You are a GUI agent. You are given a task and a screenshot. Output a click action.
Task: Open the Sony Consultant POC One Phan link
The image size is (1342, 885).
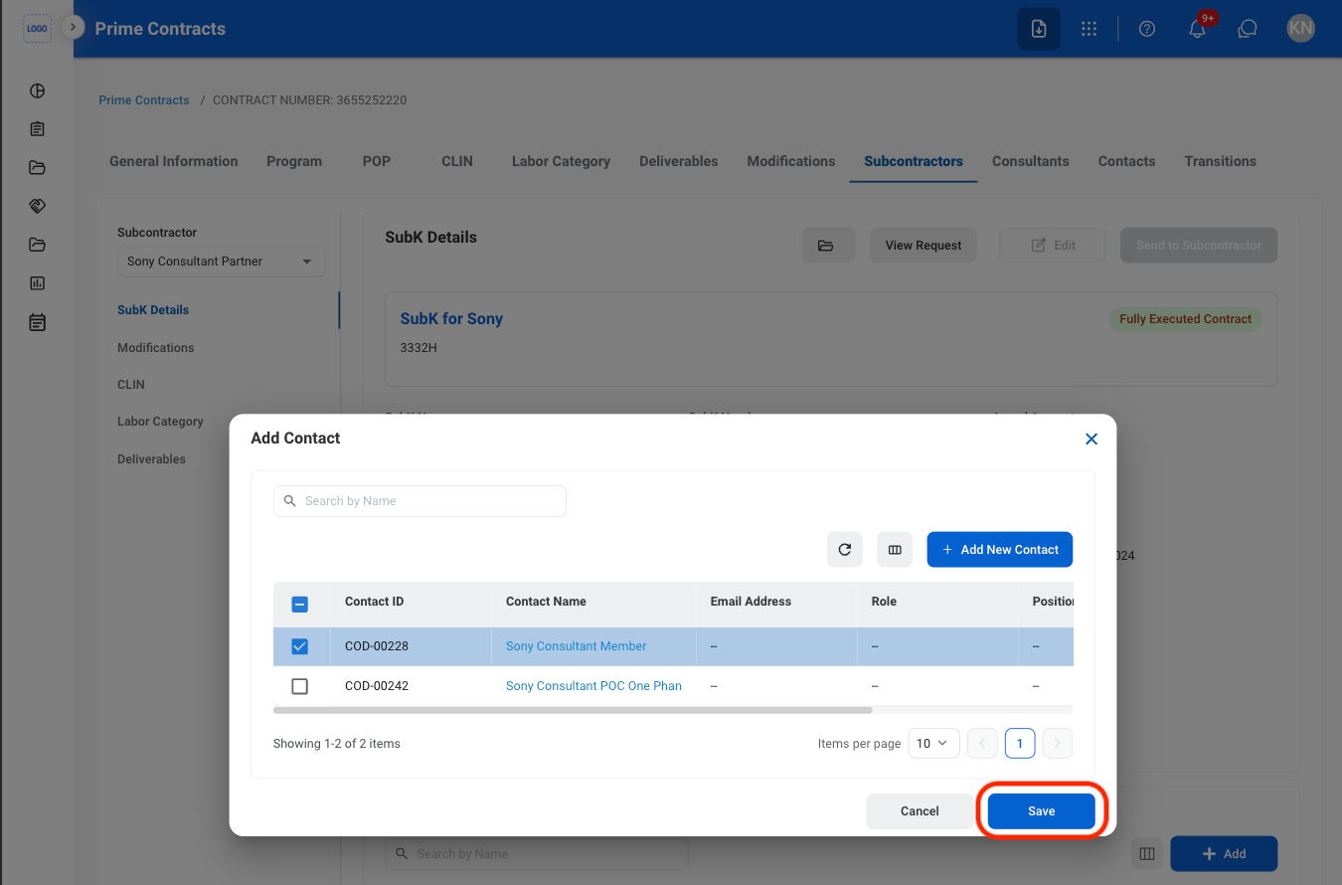[x=594, y=686]
